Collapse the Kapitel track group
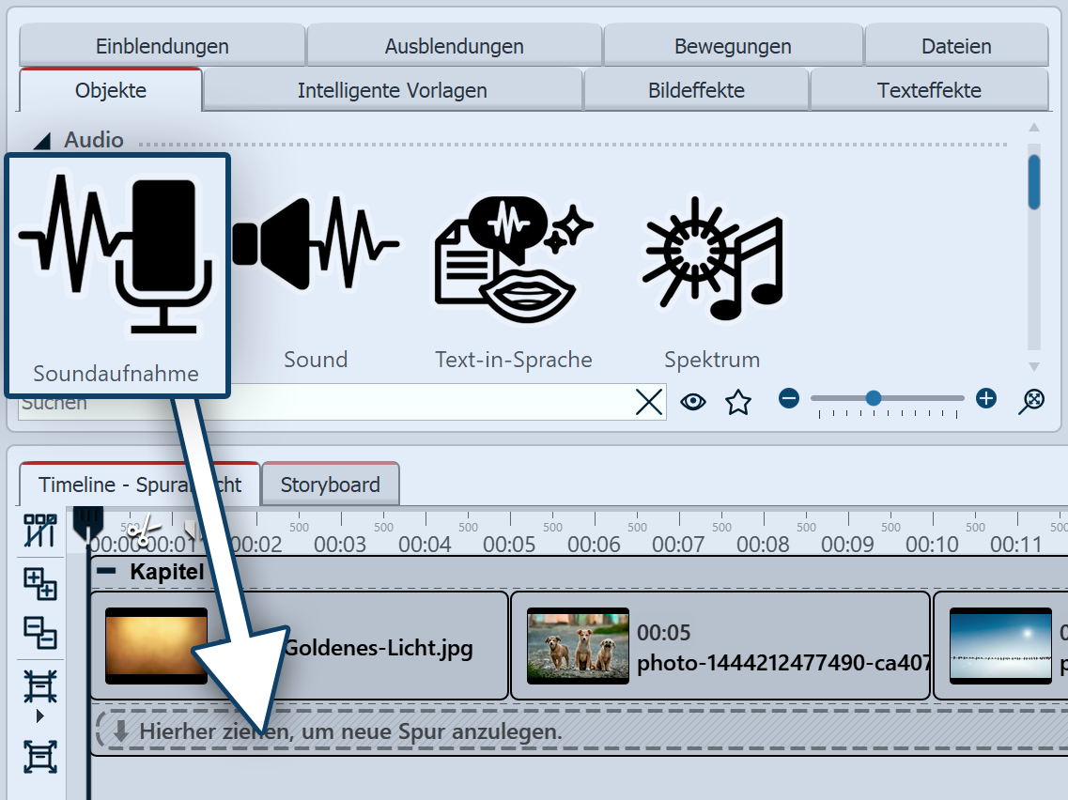 pyautogui.click(x=106, y=569)
